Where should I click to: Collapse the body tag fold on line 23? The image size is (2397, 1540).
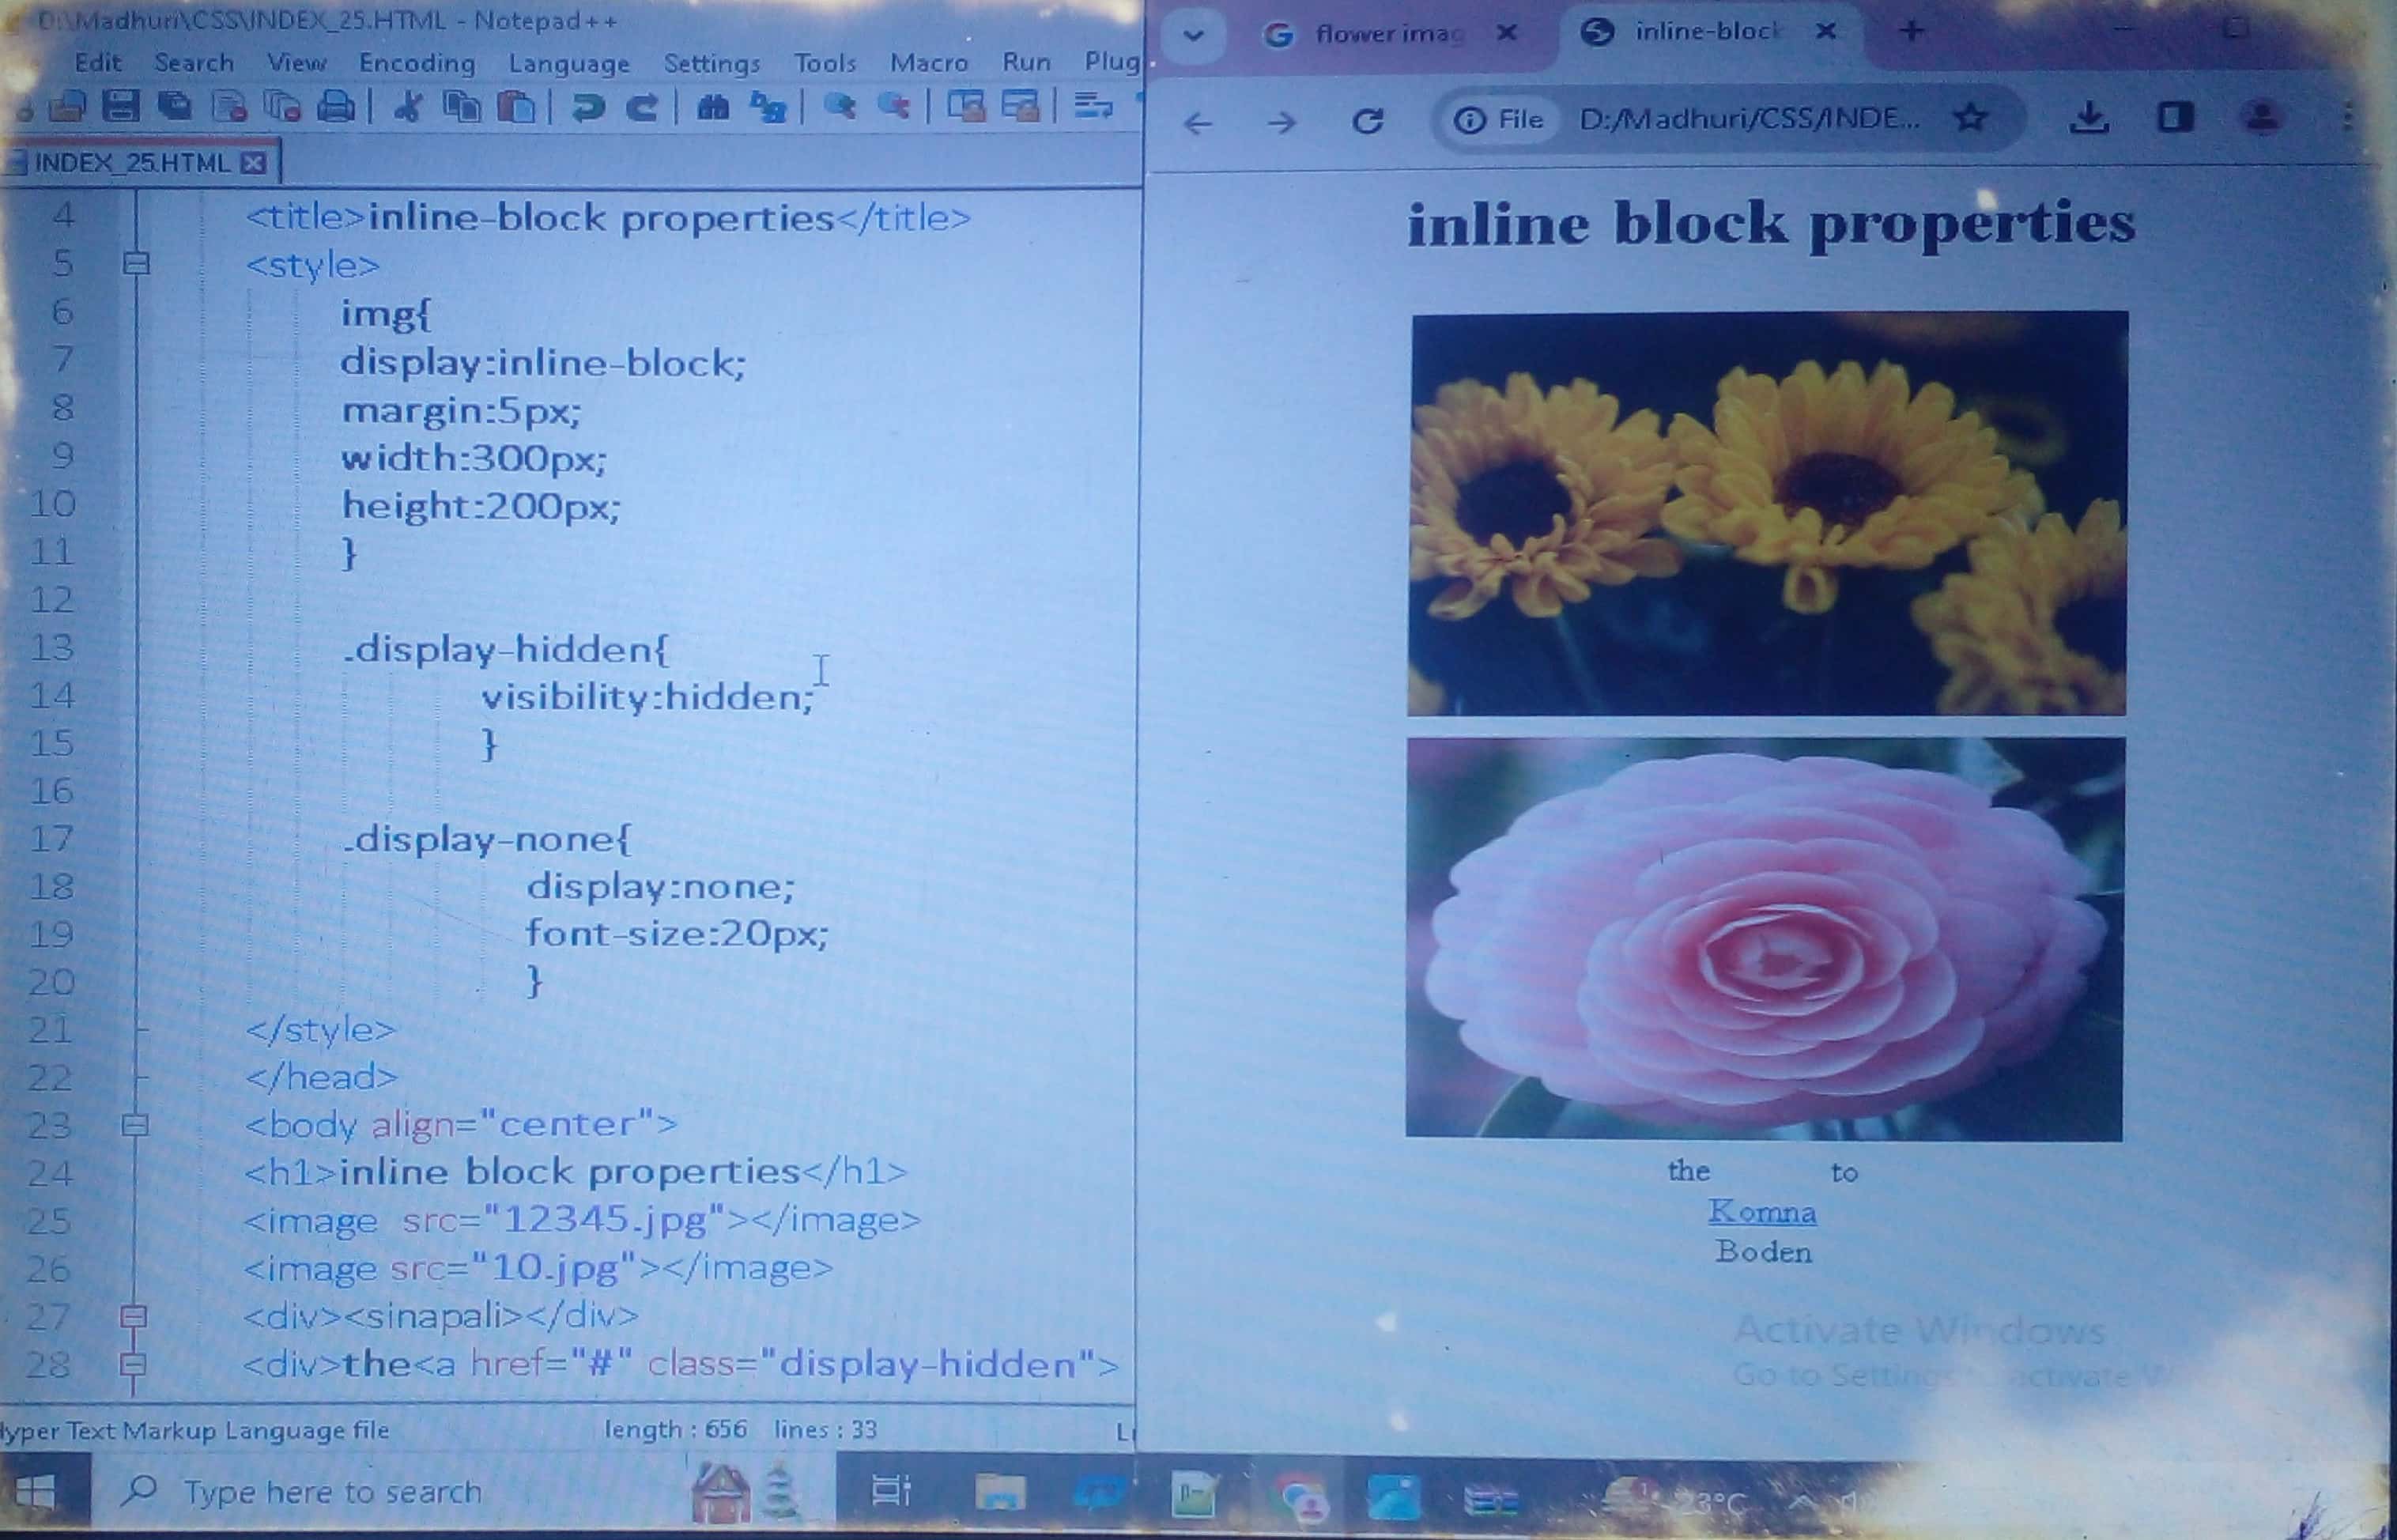coord(135,1125)
